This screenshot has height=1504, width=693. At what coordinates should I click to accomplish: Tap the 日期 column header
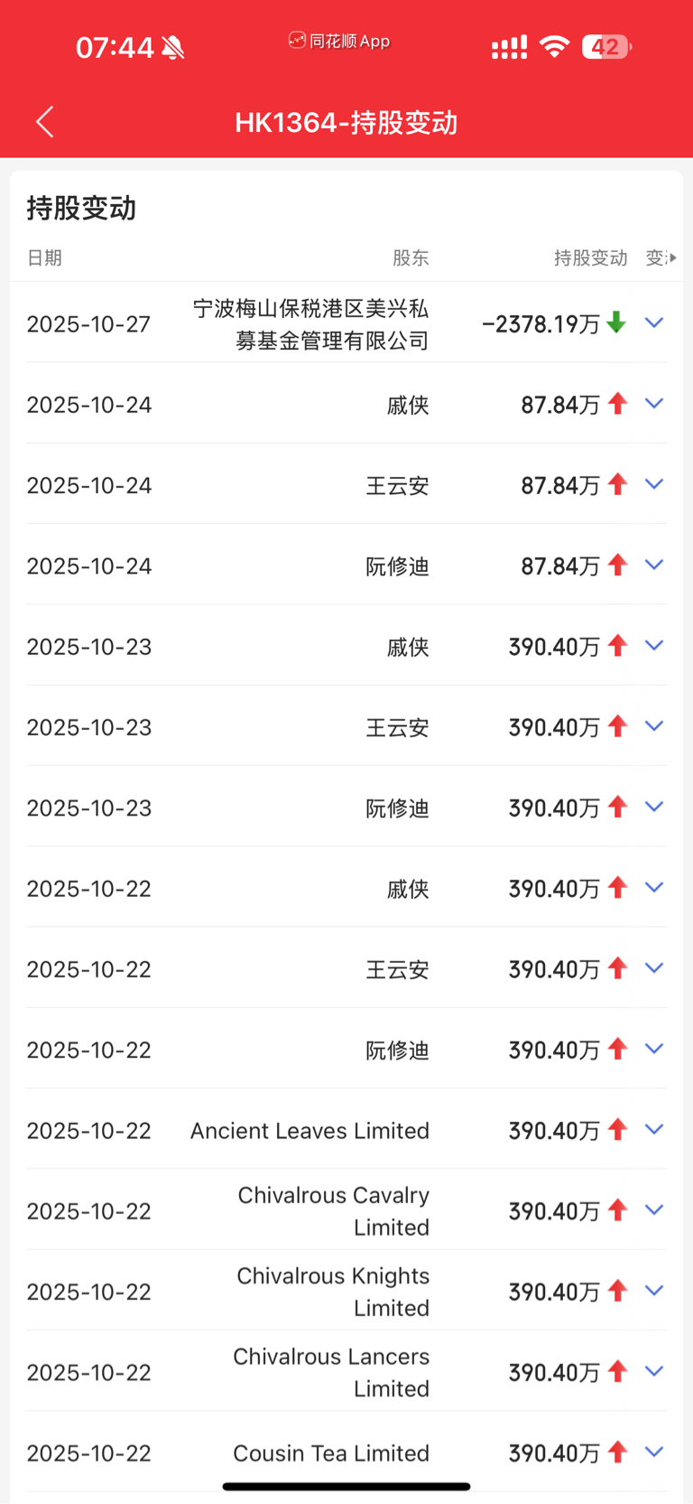pos(44,258)
